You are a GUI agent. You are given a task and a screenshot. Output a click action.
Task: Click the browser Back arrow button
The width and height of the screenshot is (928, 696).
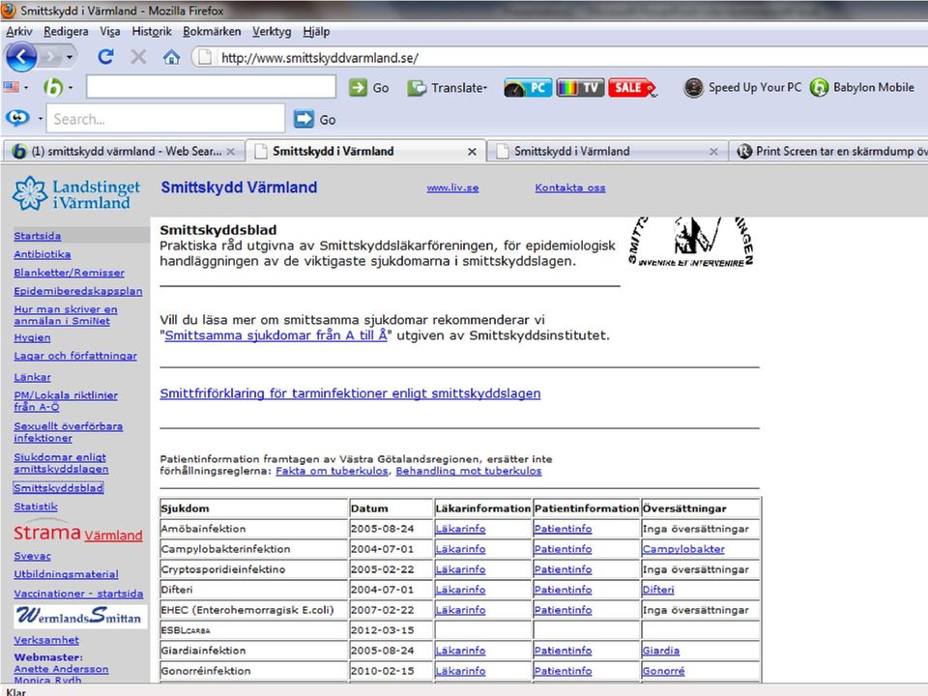[21, 57]
